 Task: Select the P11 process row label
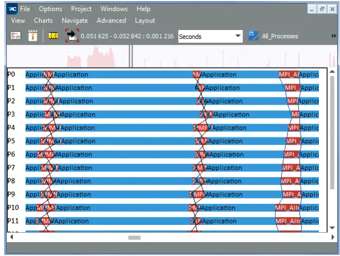point(13,221)
